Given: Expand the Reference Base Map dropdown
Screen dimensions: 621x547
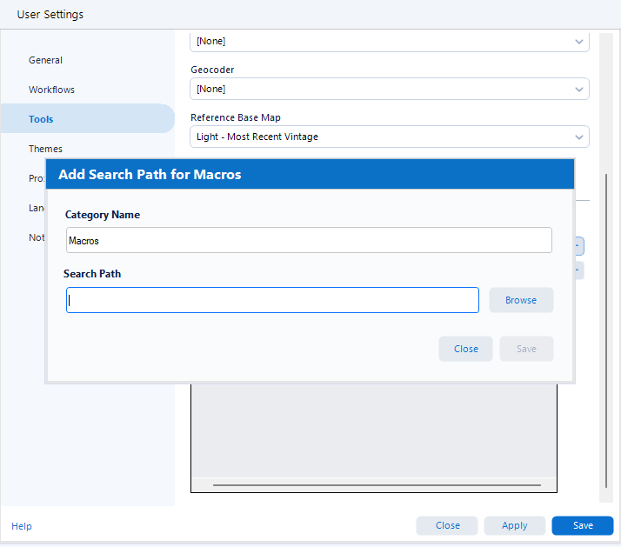Looking at the screenshot, I should [x=383, y=137].
